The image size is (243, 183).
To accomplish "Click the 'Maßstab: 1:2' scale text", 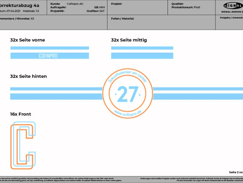I will (x=31, y=11).
